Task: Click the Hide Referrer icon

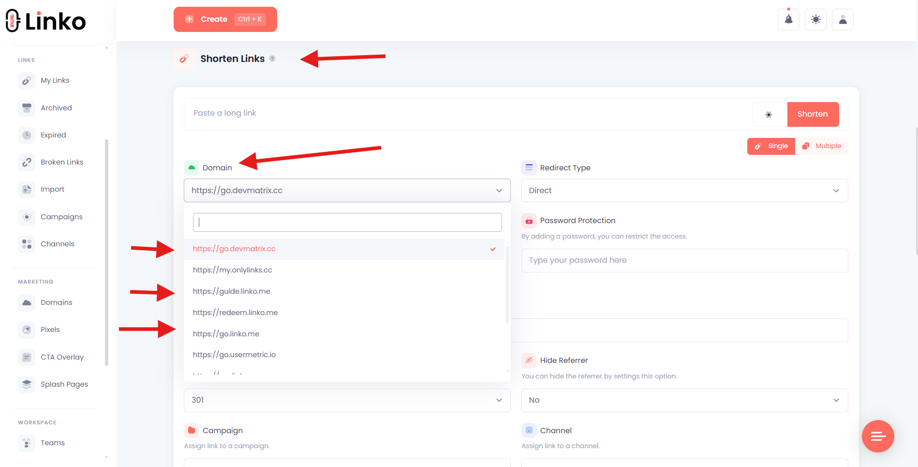Action: pyautogui.click(x=529, y=360)
